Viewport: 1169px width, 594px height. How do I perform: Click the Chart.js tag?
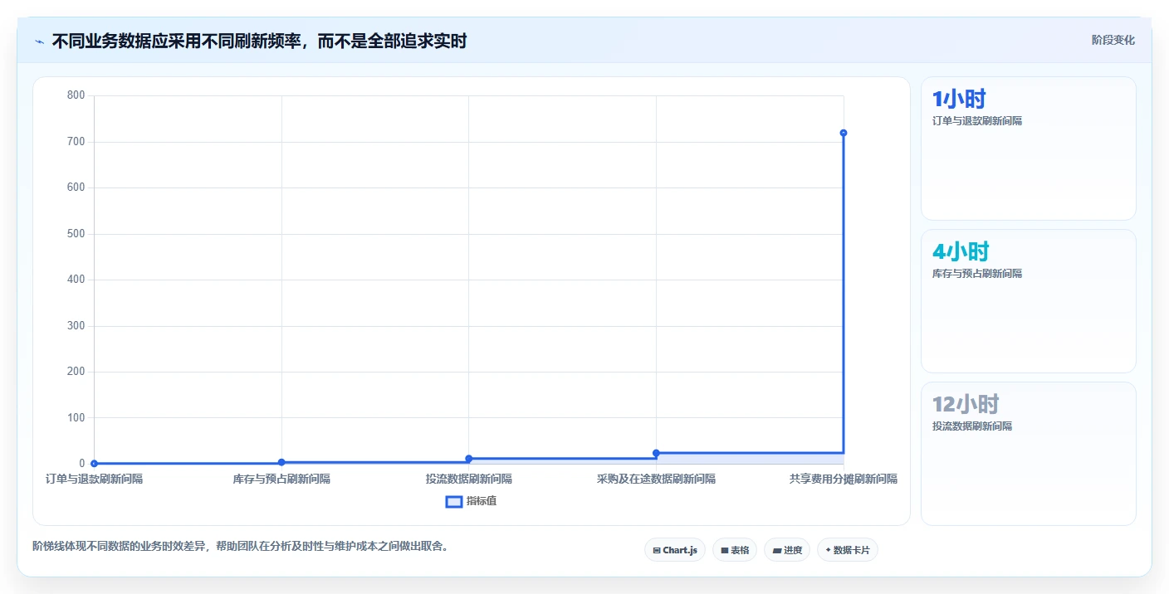(x=675, y=550)
